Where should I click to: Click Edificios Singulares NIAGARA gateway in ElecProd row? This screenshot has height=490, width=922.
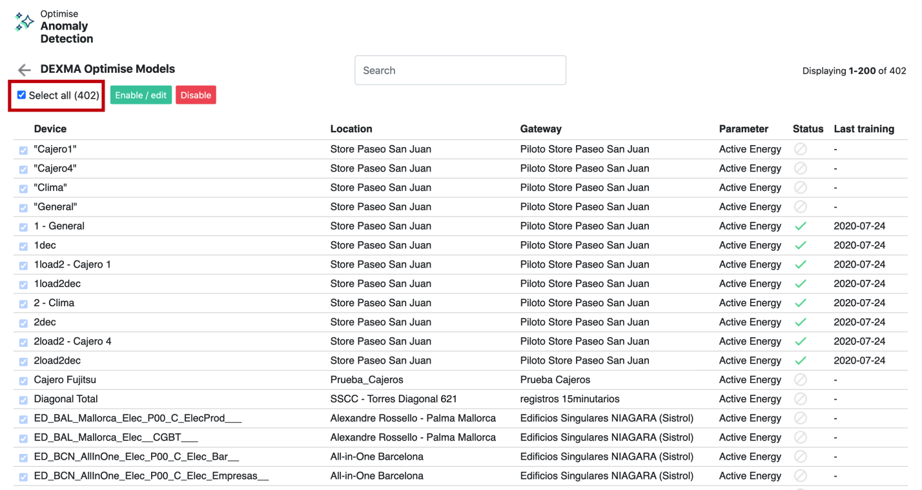pyautogui.click(x=607, y=418)
